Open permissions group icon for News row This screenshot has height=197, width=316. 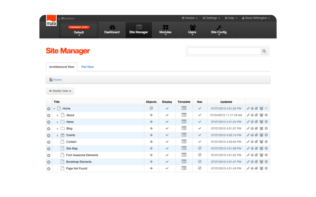pos(261,122)
